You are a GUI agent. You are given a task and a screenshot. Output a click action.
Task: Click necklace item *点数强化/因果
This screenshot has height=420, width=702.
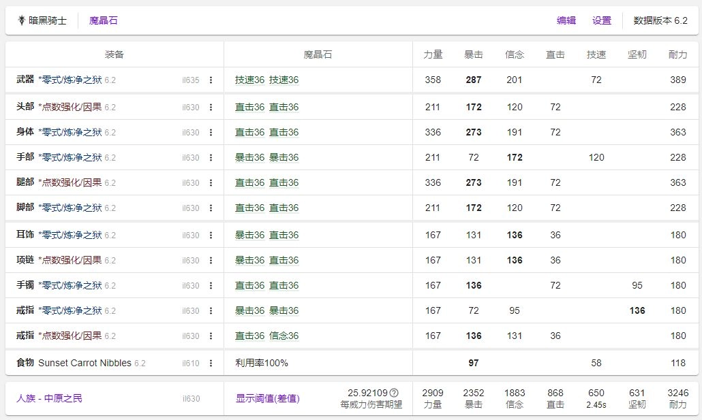click(x=70, y=261)
